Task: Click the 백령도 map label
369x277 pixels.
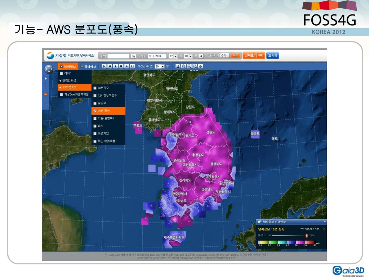Action: pyautogui.click(x=138, y=125)
